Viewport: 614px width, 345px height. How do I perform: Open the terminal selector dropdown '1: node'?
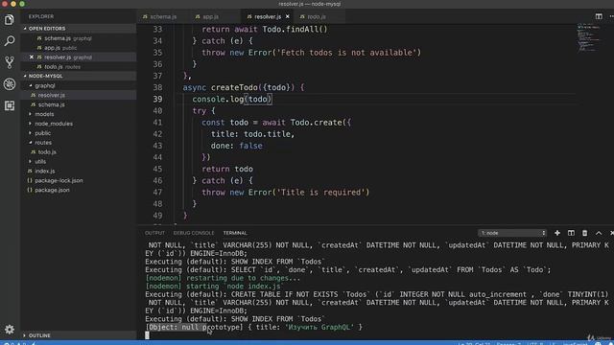[x=512, y=233]
